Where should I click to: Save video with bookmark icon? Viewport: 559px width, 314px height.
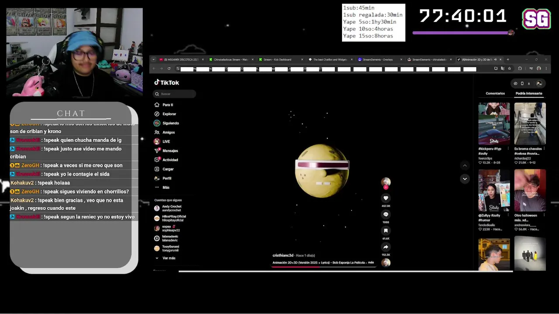pos(386,231)
